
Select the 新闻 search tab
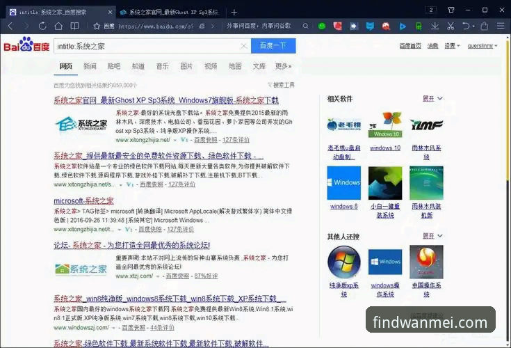tap(90, 66)
